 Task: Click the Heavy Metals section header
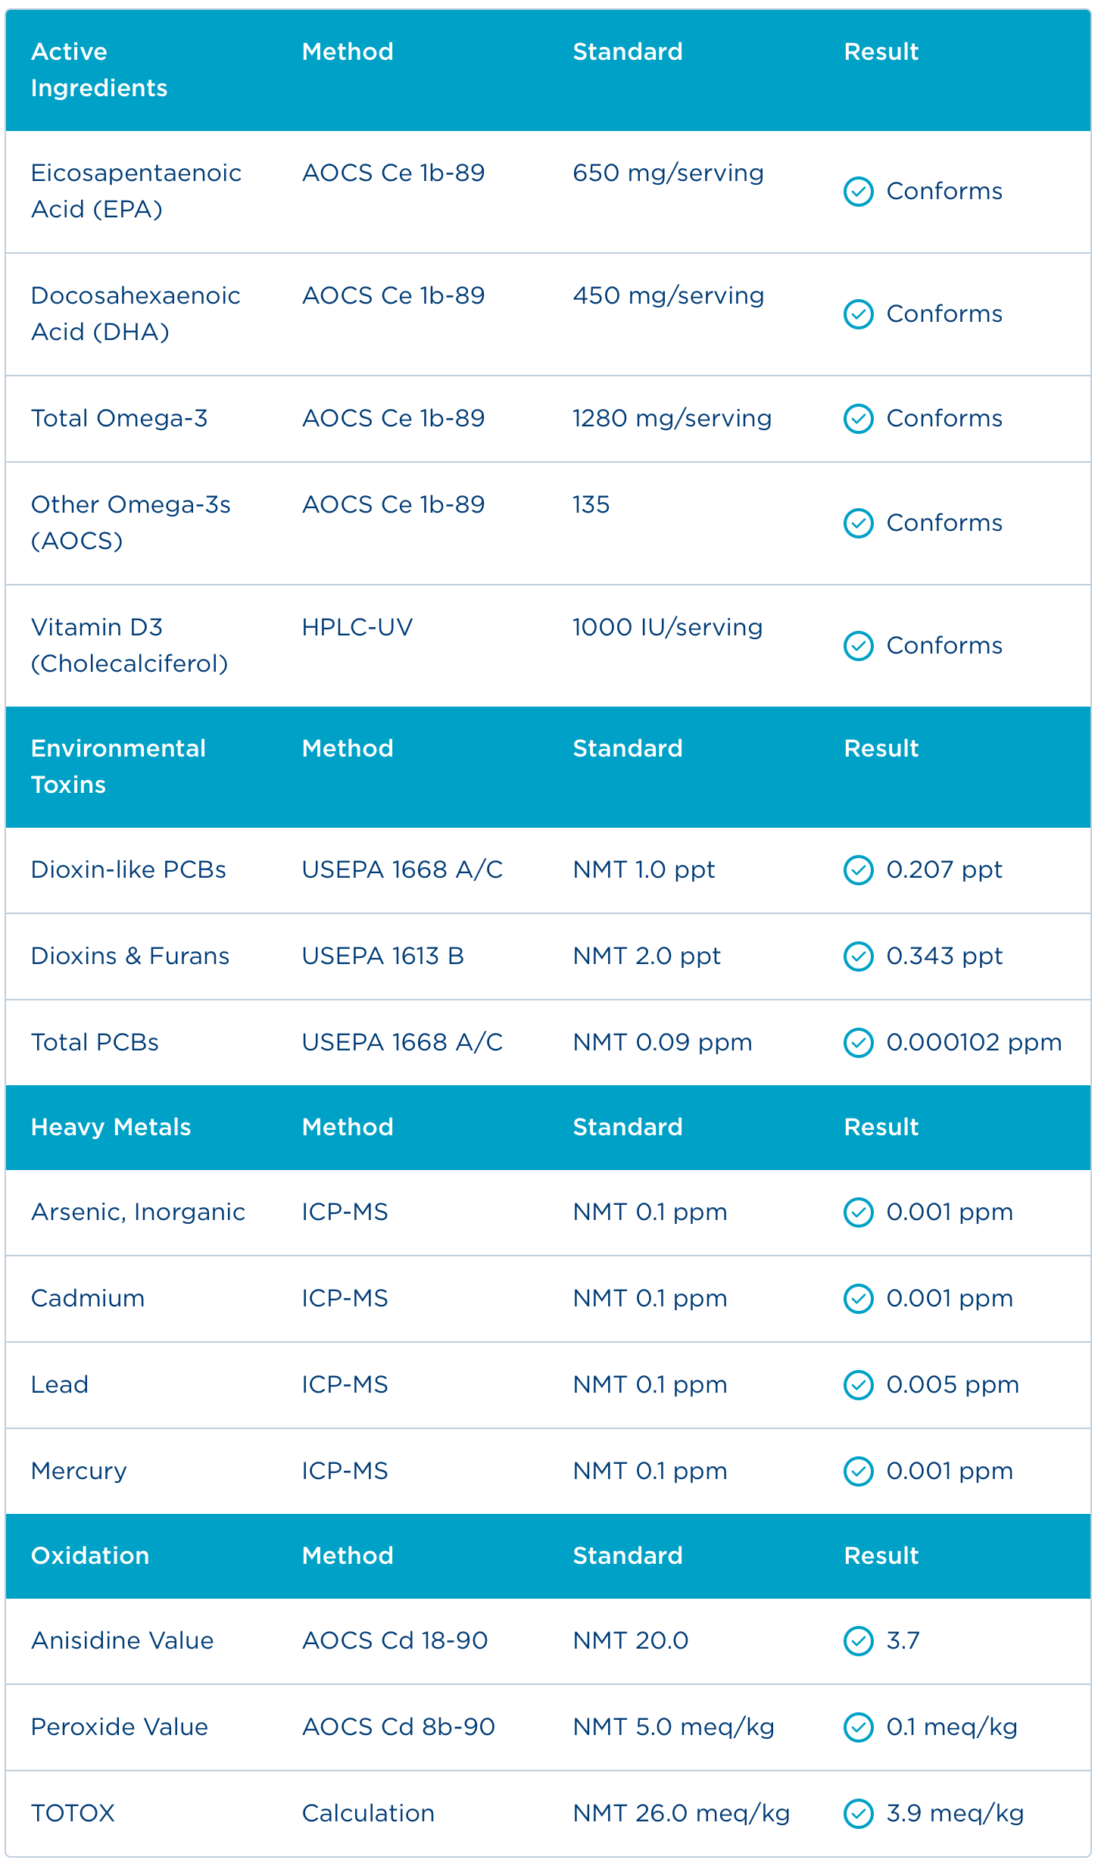(x=111, y=1127)
